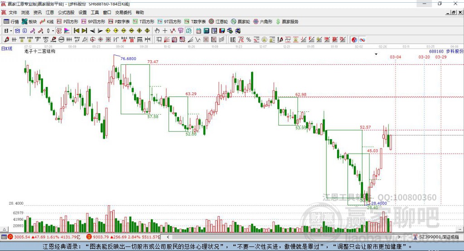The height and width of the screenshot is (251, 464).
Task: Open the calendar icon numbered 21
Action: [x=198, y=31]
